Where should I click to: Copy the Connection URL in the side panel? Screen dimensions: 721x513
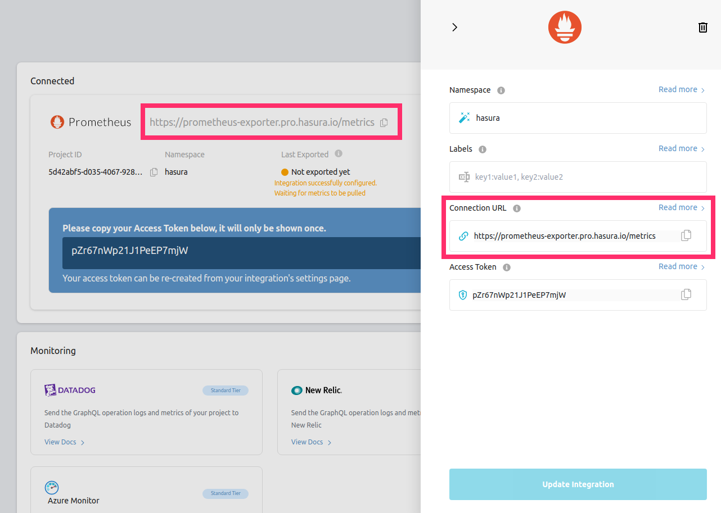pyautogui.click(x=686, y=236)
